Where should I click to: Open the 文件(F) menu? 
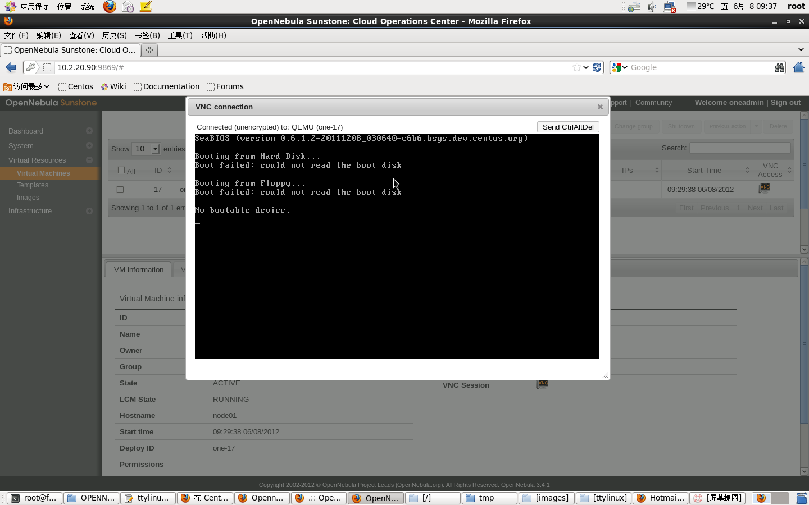[16, 35]
